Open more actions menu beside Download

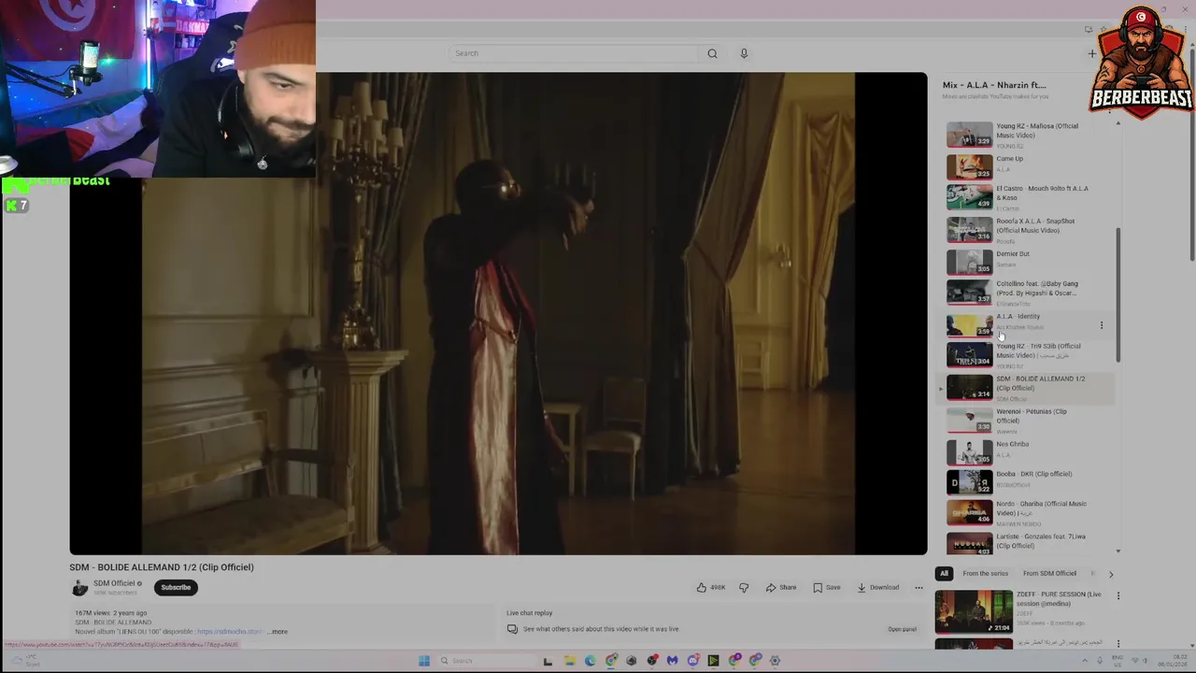click(918, 587)
